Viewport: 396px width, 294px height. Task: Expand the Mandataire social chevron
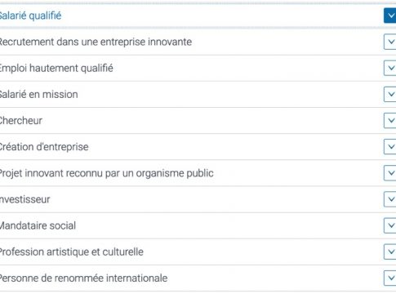[390, 225]
